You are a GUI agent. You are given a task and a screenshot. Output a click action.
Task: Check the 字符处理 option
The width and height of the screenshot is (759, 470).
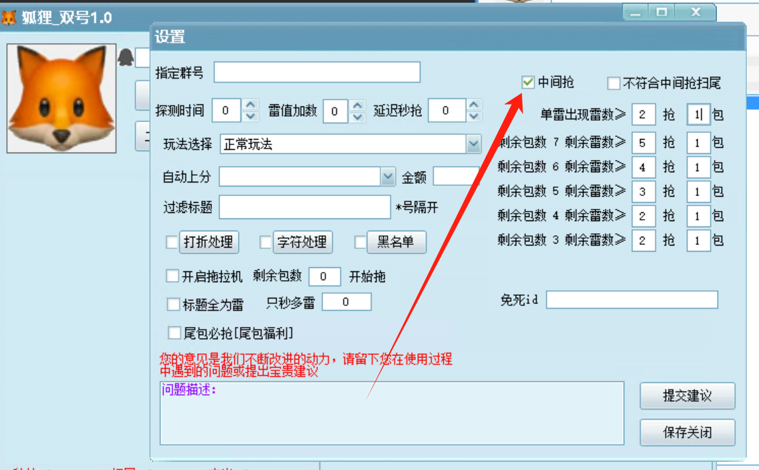[x=266, y=242]
